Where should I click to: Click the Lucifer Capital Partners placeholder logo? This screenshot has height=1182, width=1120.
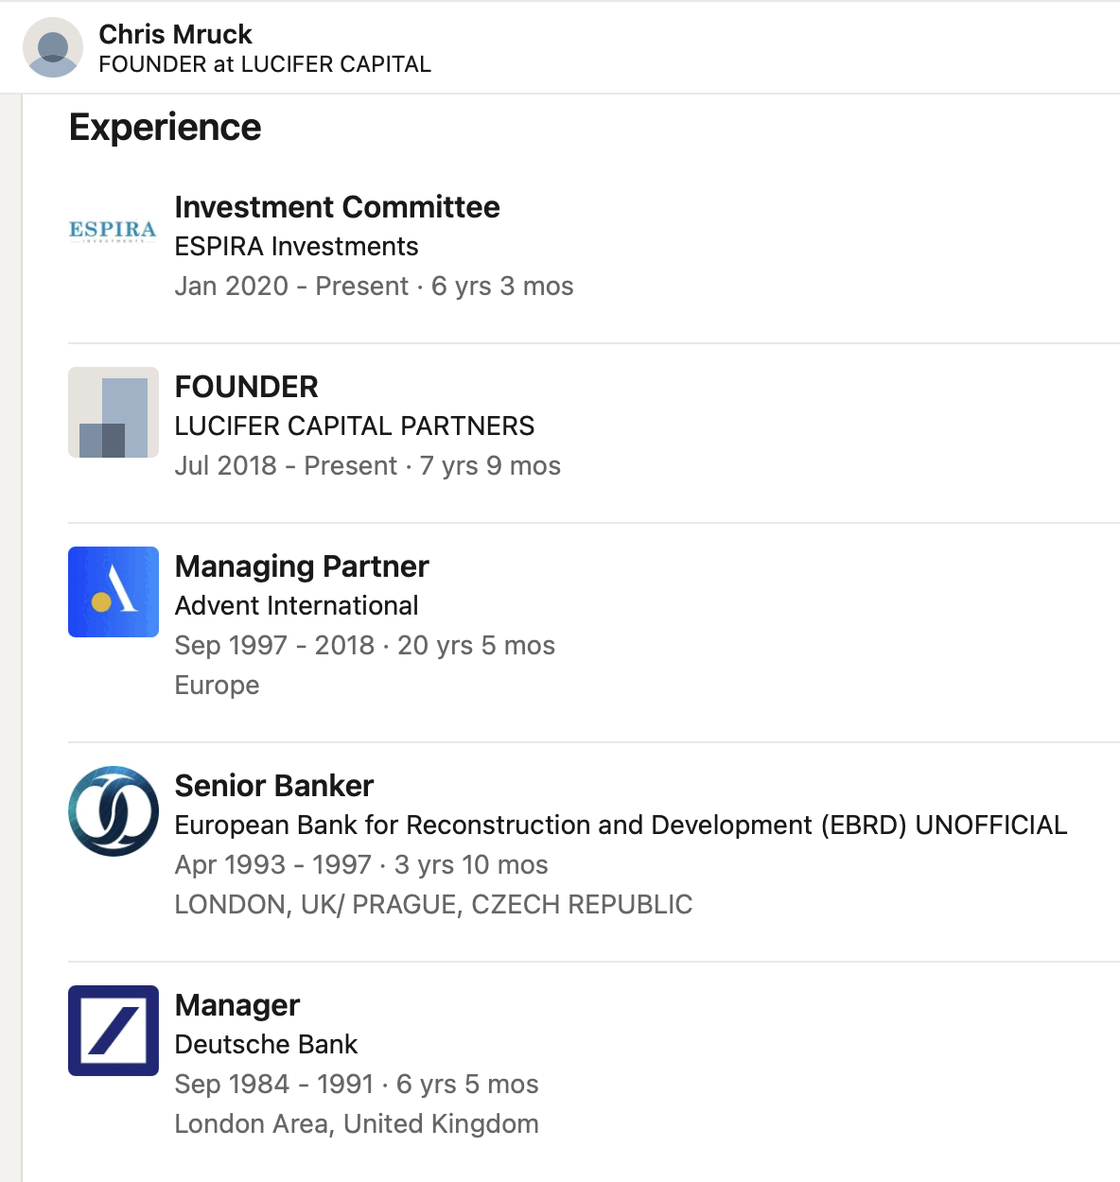pyautogui.click(x=114, y=412)
